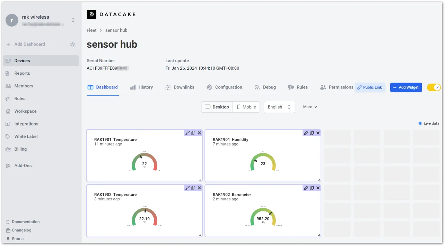Open the History tab
The height and width of the screenshot is (246, 445).
click(141, 87)
